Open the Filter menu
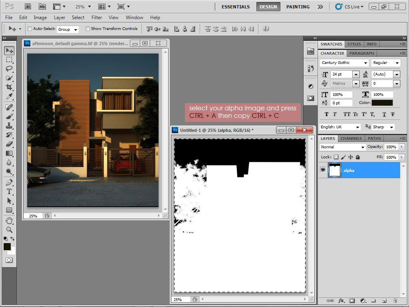 tap(96, 18)
